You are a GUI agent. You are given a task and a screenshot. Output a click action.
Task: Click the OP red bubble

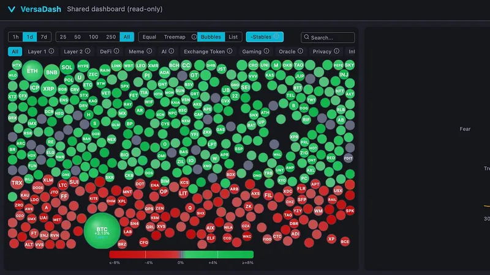(164, 192)
